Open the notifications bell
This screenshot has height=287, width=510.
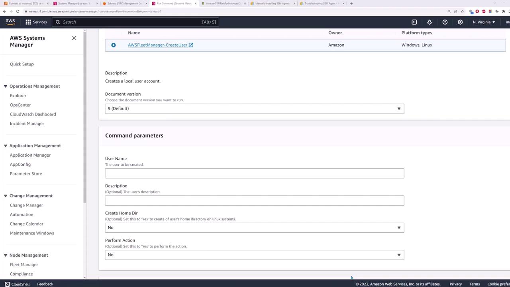[430, 22]
